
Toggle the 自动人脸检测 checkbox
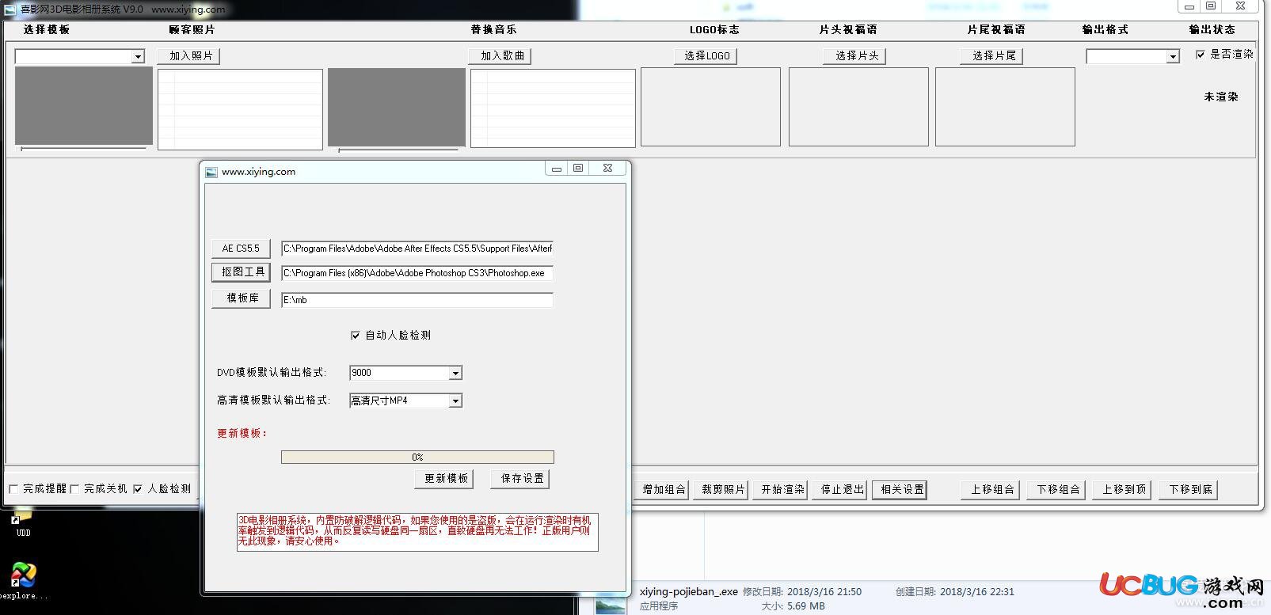(x=356, y=336)
